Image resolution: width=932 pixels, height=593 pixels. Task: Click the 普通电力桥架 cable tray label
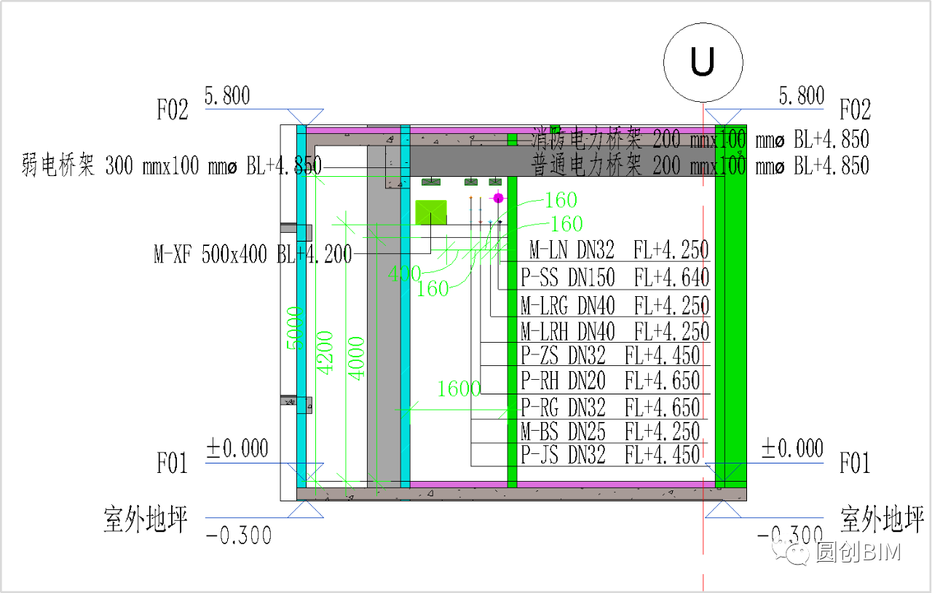click(x=700, y=165)
